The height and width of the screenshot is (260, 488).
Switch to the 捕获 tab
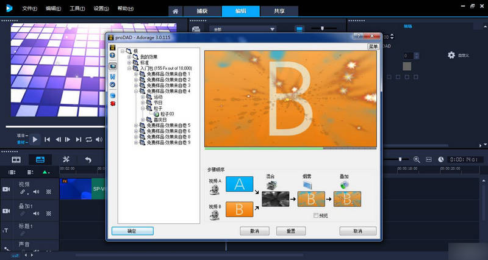tap(203, 11)
